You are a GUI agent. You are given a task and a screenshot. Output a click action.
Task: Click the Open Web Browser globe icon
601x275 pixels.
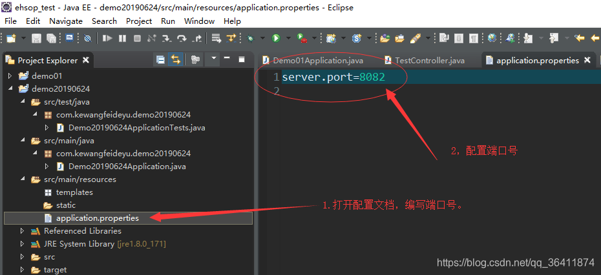tap(492, 38)
